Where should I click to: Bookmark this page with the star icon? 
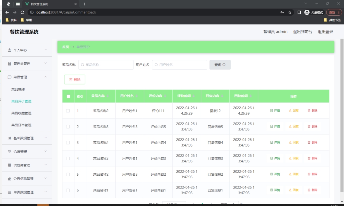[290, 12]
